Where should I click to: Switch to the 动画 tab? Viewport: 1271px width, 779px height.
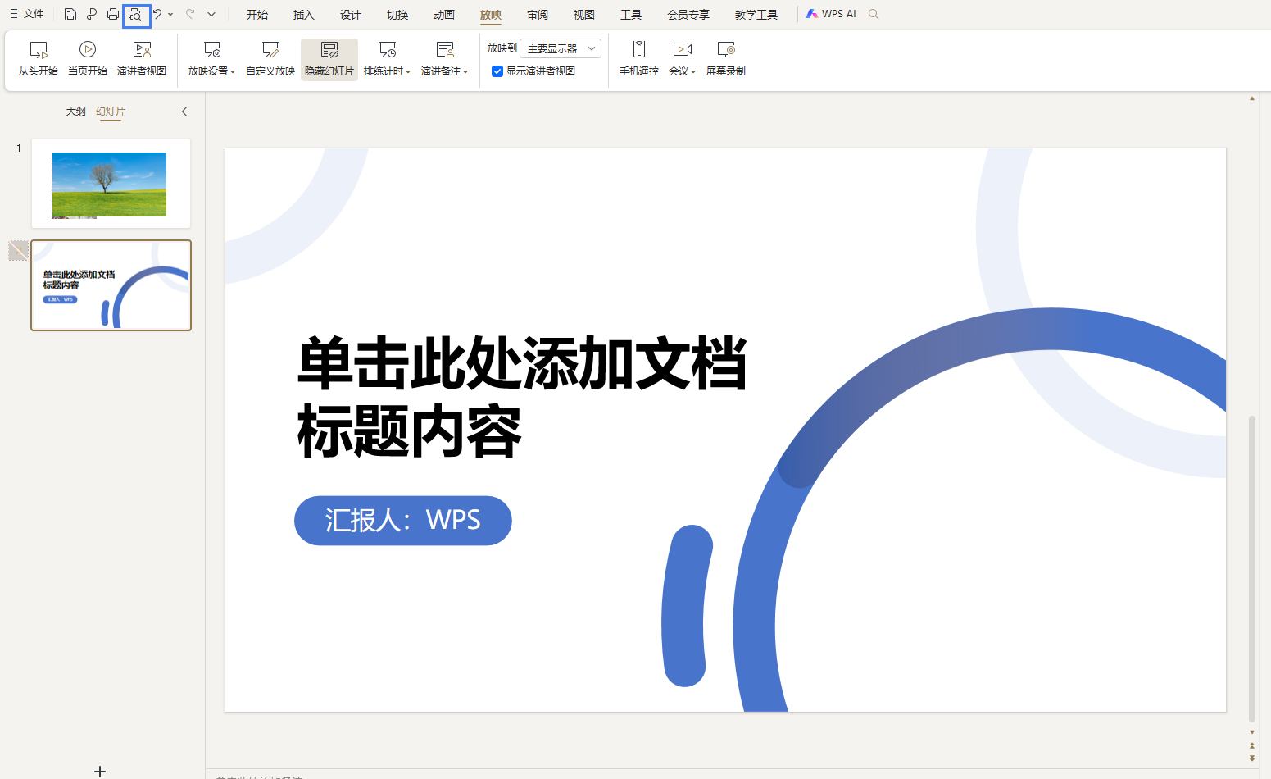pos(444,15)
